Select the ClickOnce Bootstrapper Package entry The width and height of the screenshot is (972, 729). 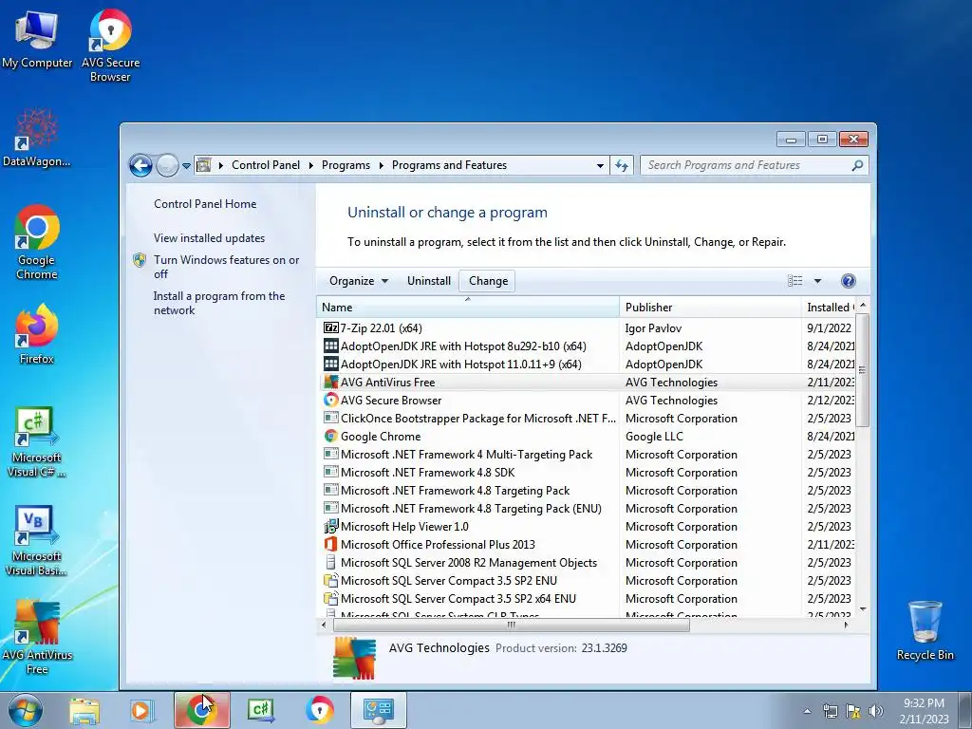tap(586, 418)
